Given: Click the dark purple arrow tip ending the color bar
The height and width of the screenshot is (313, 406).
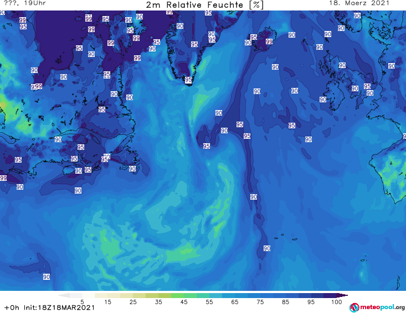Looking at the screenshot, I should tap(342, 295).
